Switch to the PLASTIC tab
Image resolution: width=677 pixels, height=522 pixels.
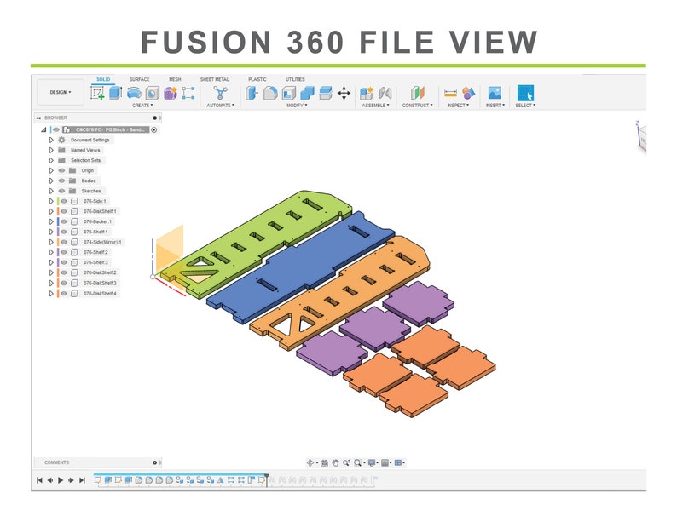pyautogui.click(x=257, y=80)
